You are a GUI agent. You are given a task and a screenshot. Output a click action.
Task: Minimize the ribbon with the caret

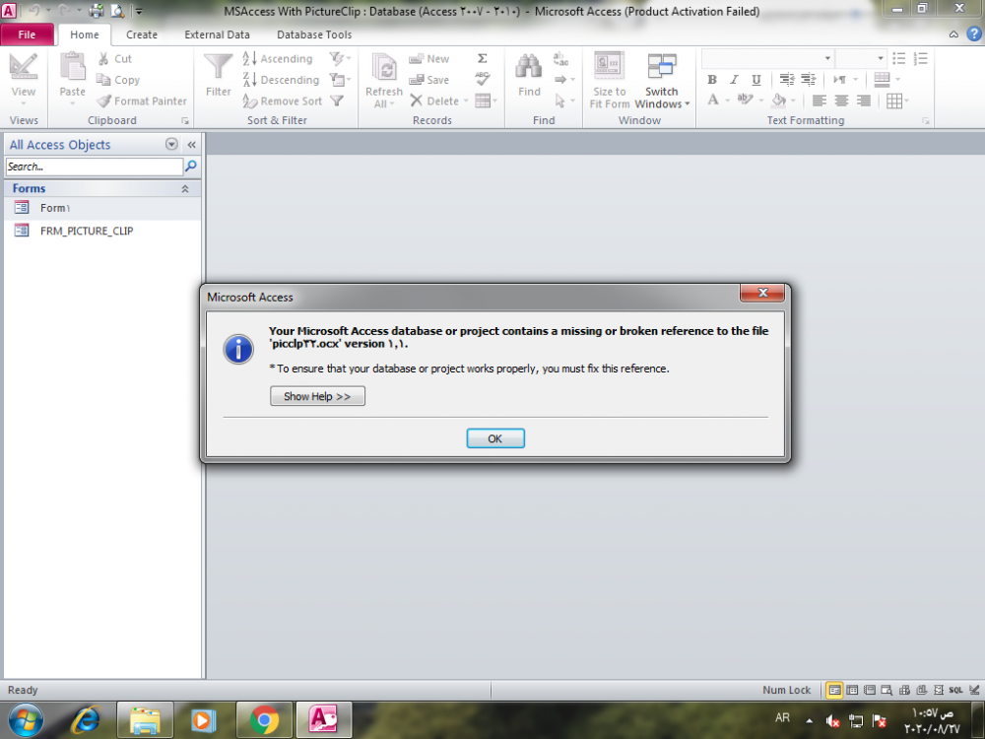952,34
